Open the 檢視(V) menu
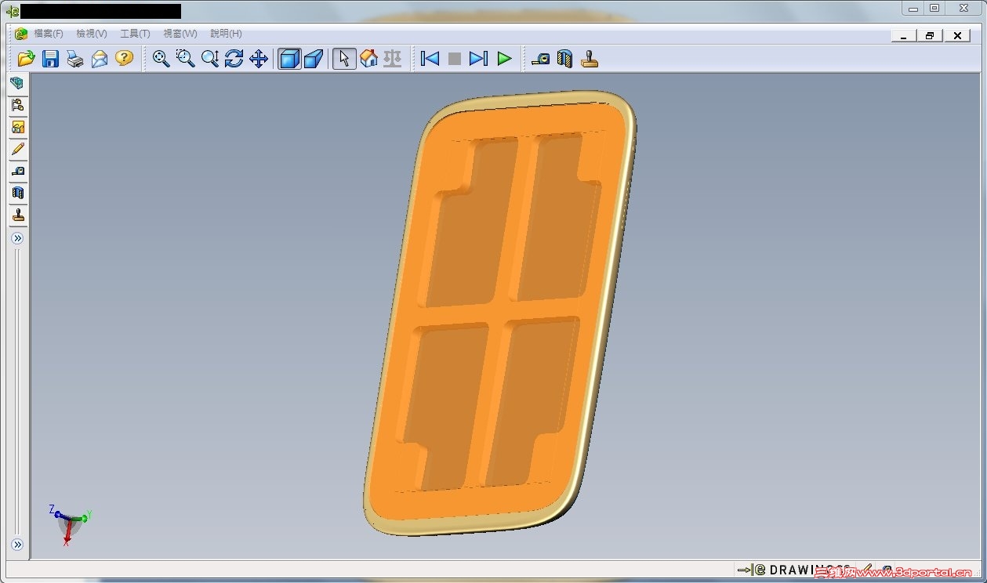 [92, 34]
